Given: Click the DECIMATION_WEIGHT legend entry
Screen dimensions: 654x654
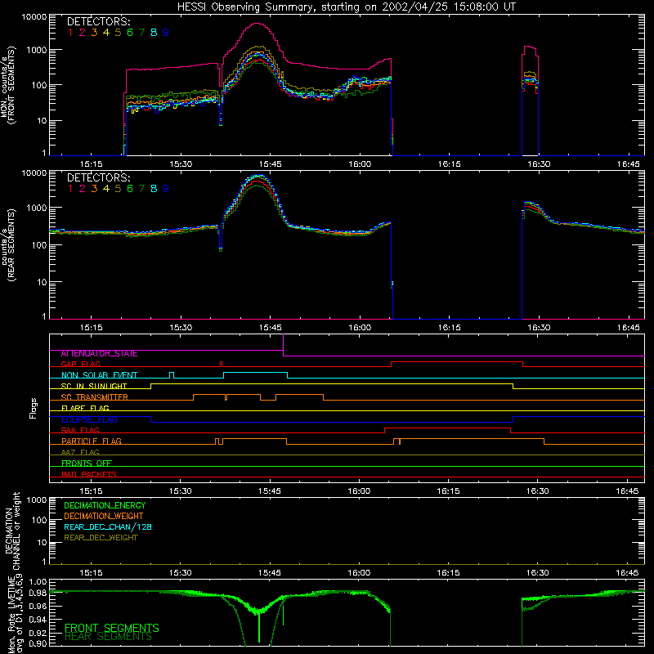Looking at the screenshot, I should click(x=104, y=516).
